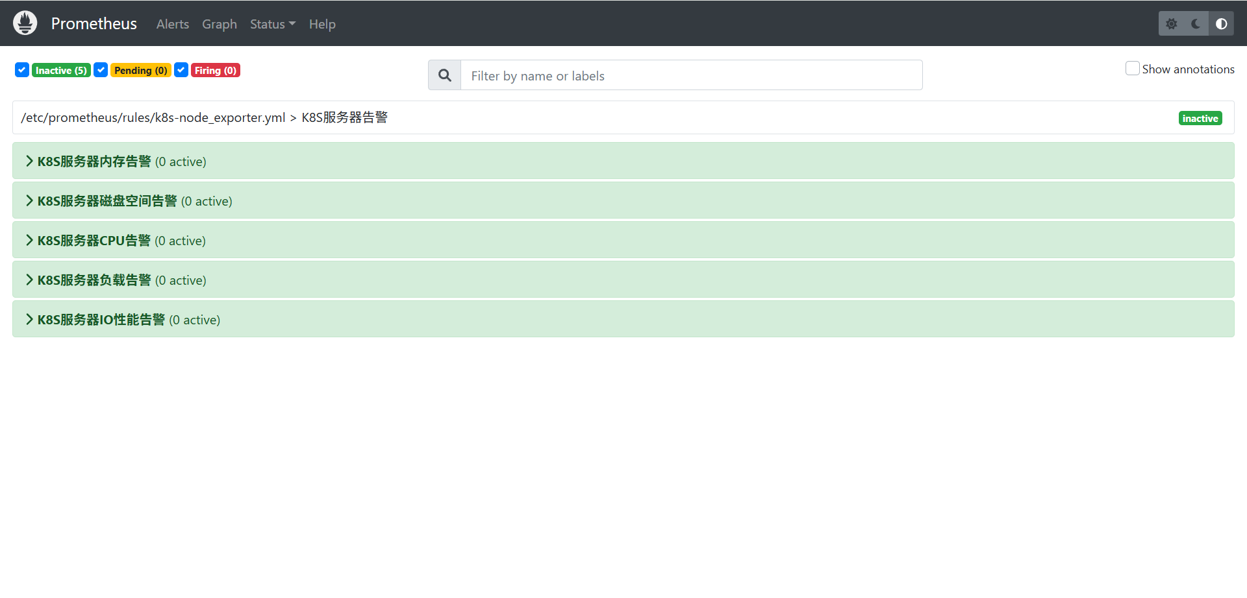Viewport: 1247px width, 598px height.
Task: Expand the K8S服务器磁盘空间告警 rule chevron
Action: pyautogui.click(x=29, y=200)
